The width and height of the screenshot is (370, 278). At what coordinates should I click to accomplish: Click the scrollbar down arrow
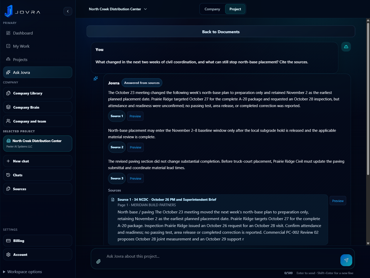(368, 243)
